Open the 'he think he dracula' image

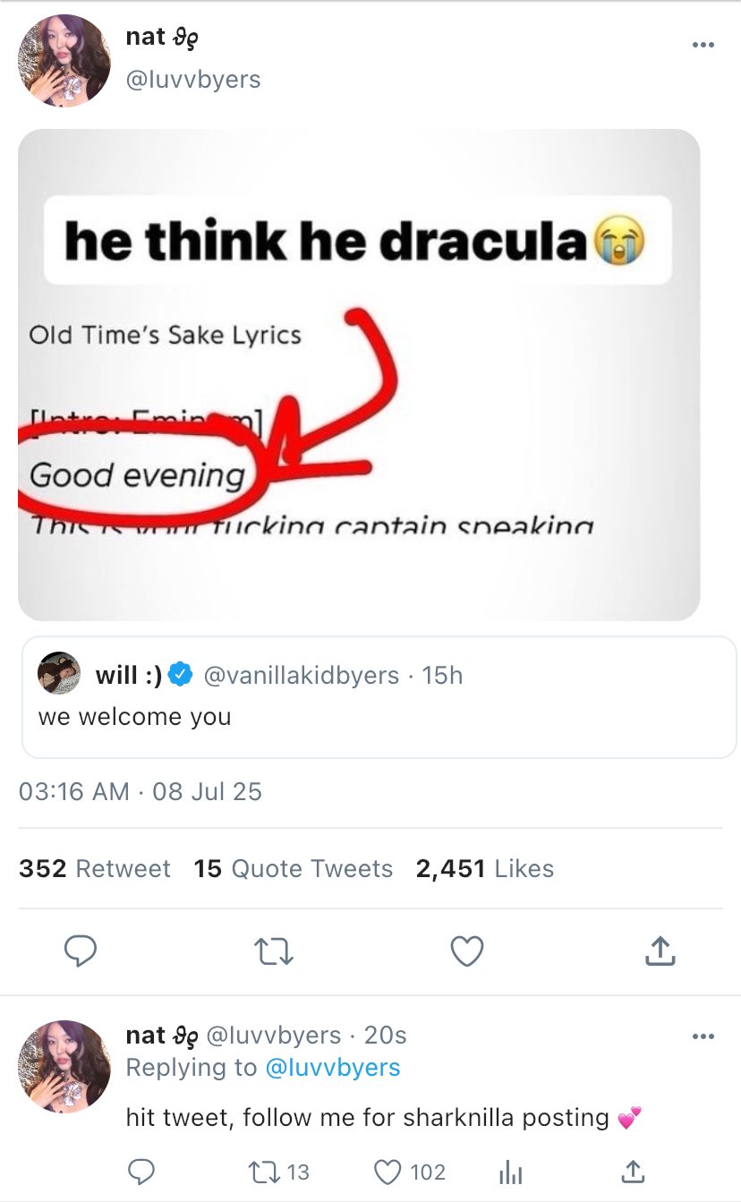[358, 374]
